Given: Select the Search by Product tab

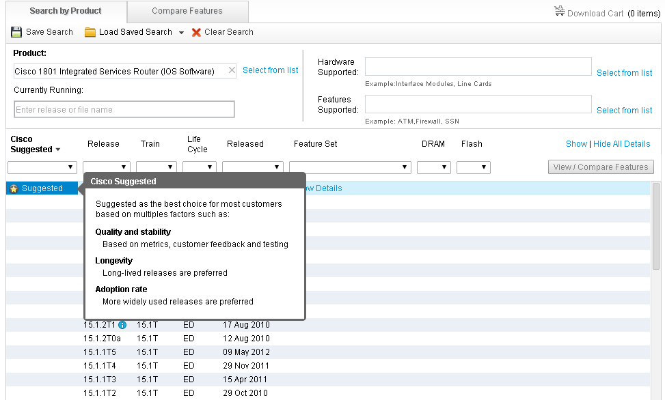Looking at the screenshot, I should point(66,12).
